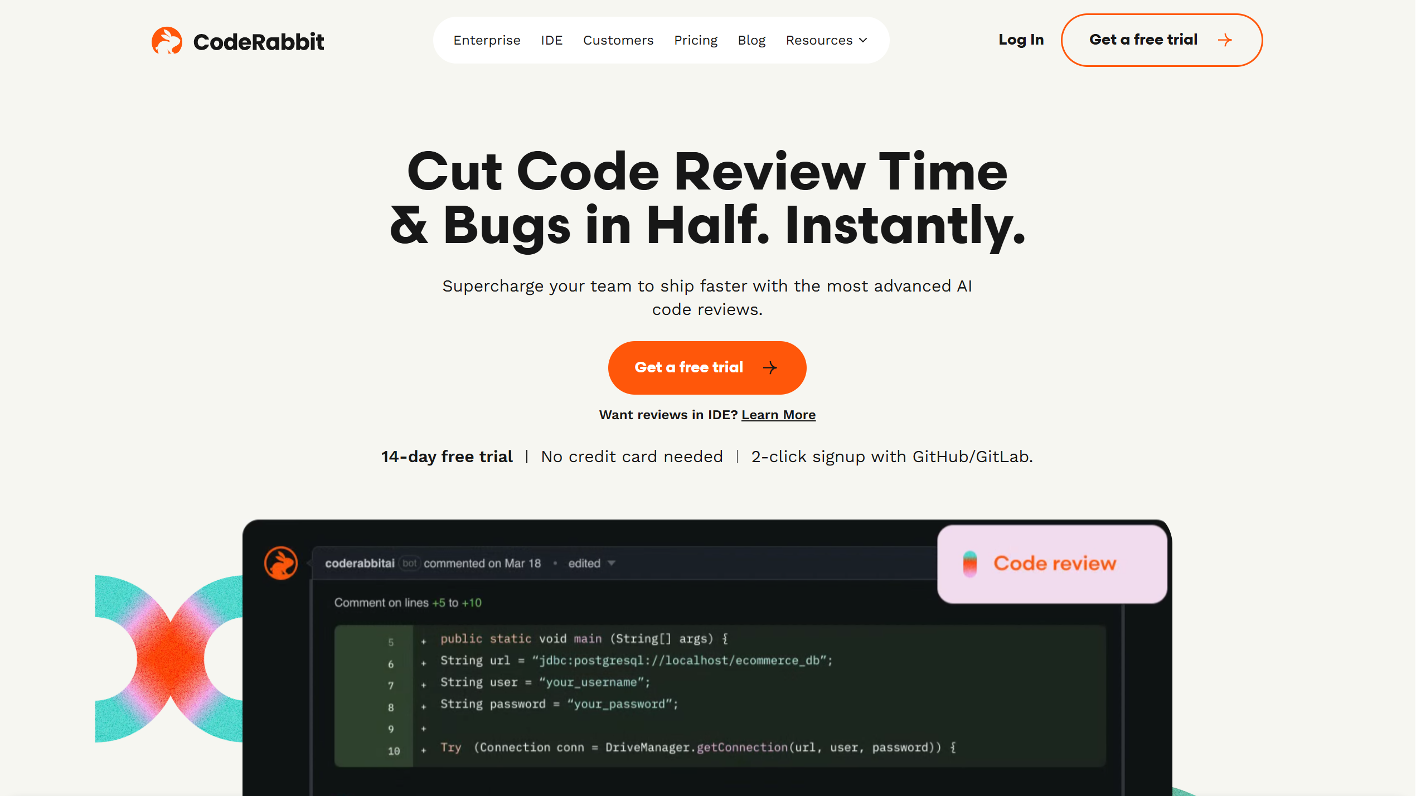Open the Blog nav link

pos(751,40)
